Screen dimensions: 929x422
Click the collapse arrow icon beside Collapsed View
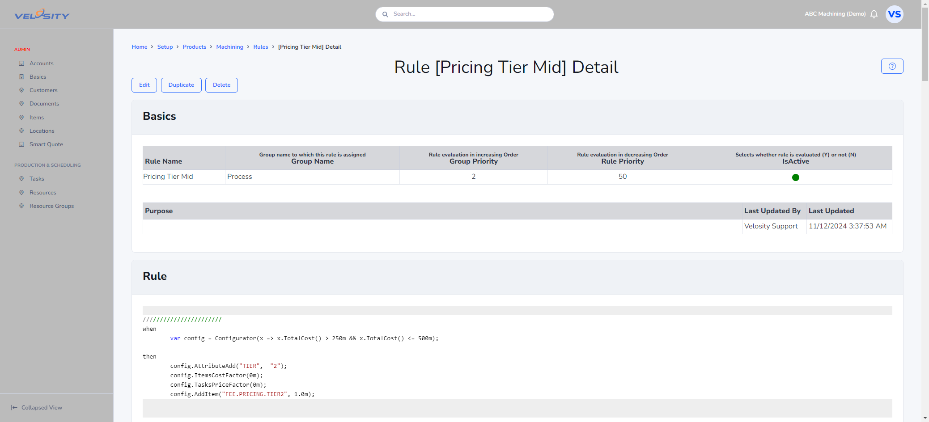click(x=14, y=408)
